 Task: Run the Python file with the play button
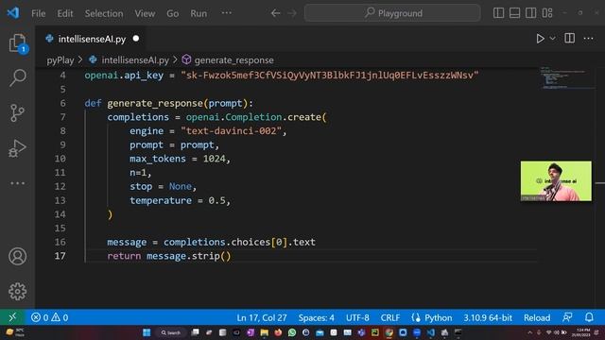coord(540,39)
